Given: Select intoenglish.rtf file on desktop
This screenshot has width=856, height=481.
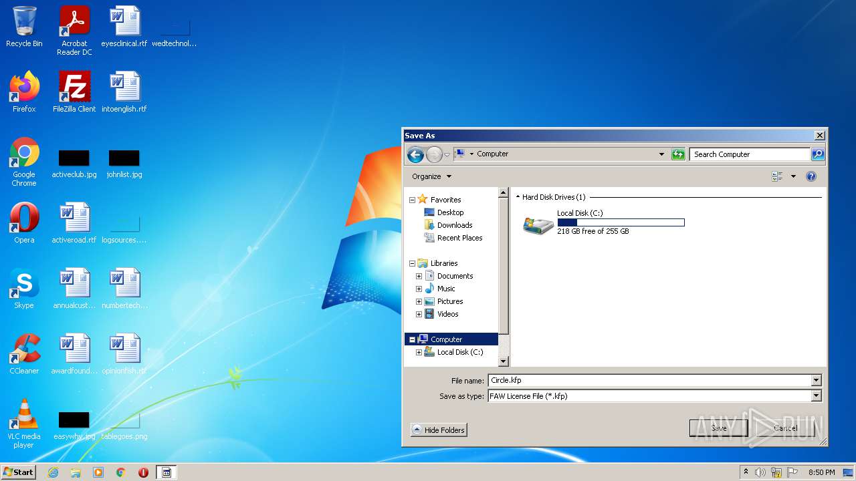Looking at the screenshot, I should [x=124, y=92].
